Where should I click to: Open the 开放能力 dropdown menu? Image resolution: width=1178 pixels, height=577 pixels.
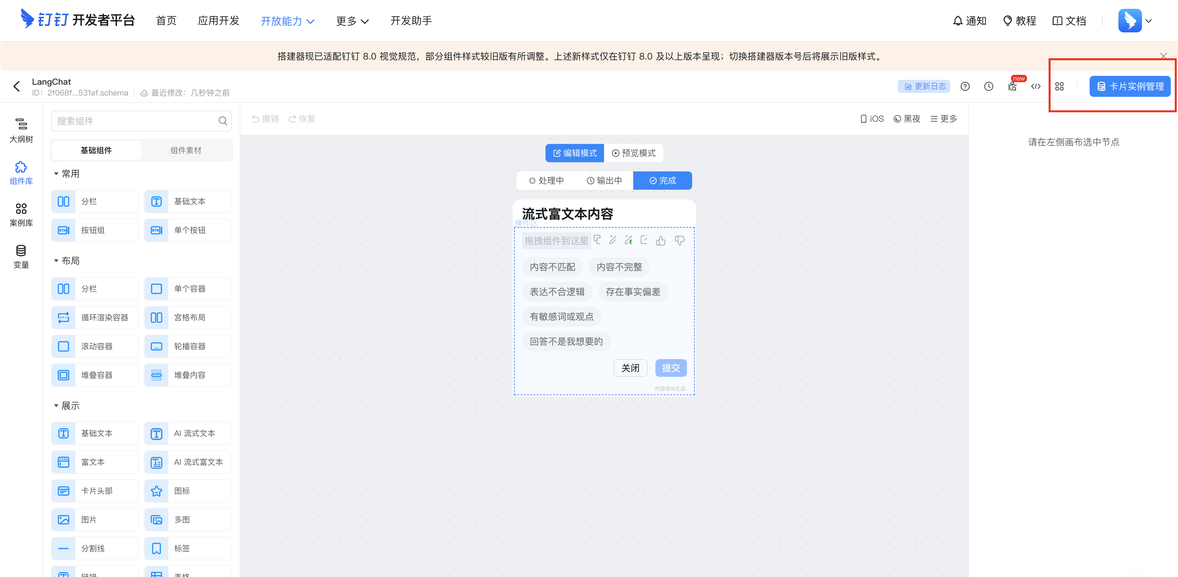[287, 21]
